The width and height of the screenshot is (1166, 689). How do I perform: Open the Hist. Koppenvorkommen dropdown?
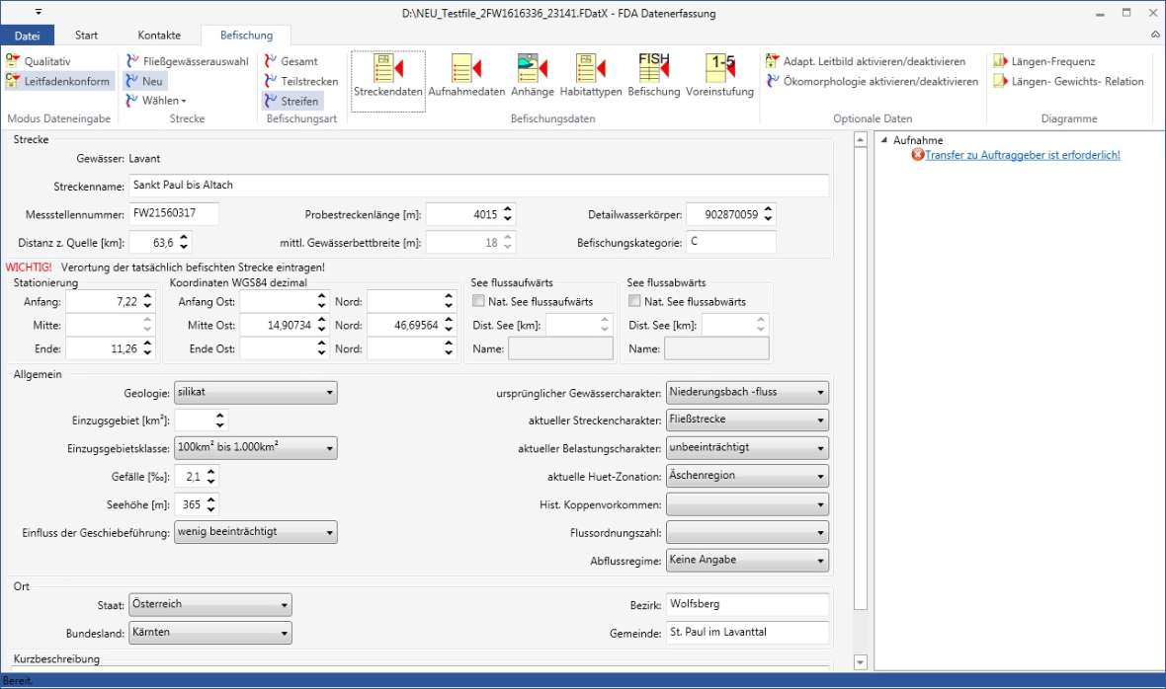click(x=747, y=504)
